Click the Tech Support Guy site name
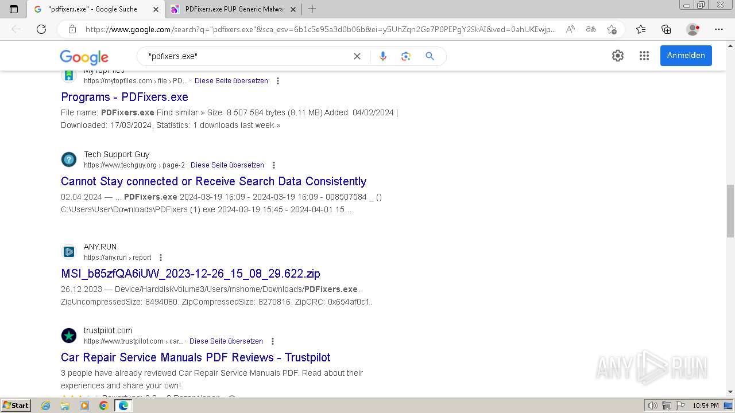735x413 pixels. pyautogui.click(x=117, y=154)
